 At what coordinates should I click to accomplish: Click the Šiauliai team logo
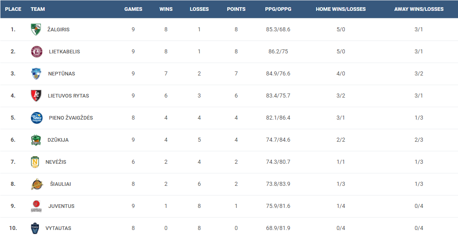(x=37, y=184)
